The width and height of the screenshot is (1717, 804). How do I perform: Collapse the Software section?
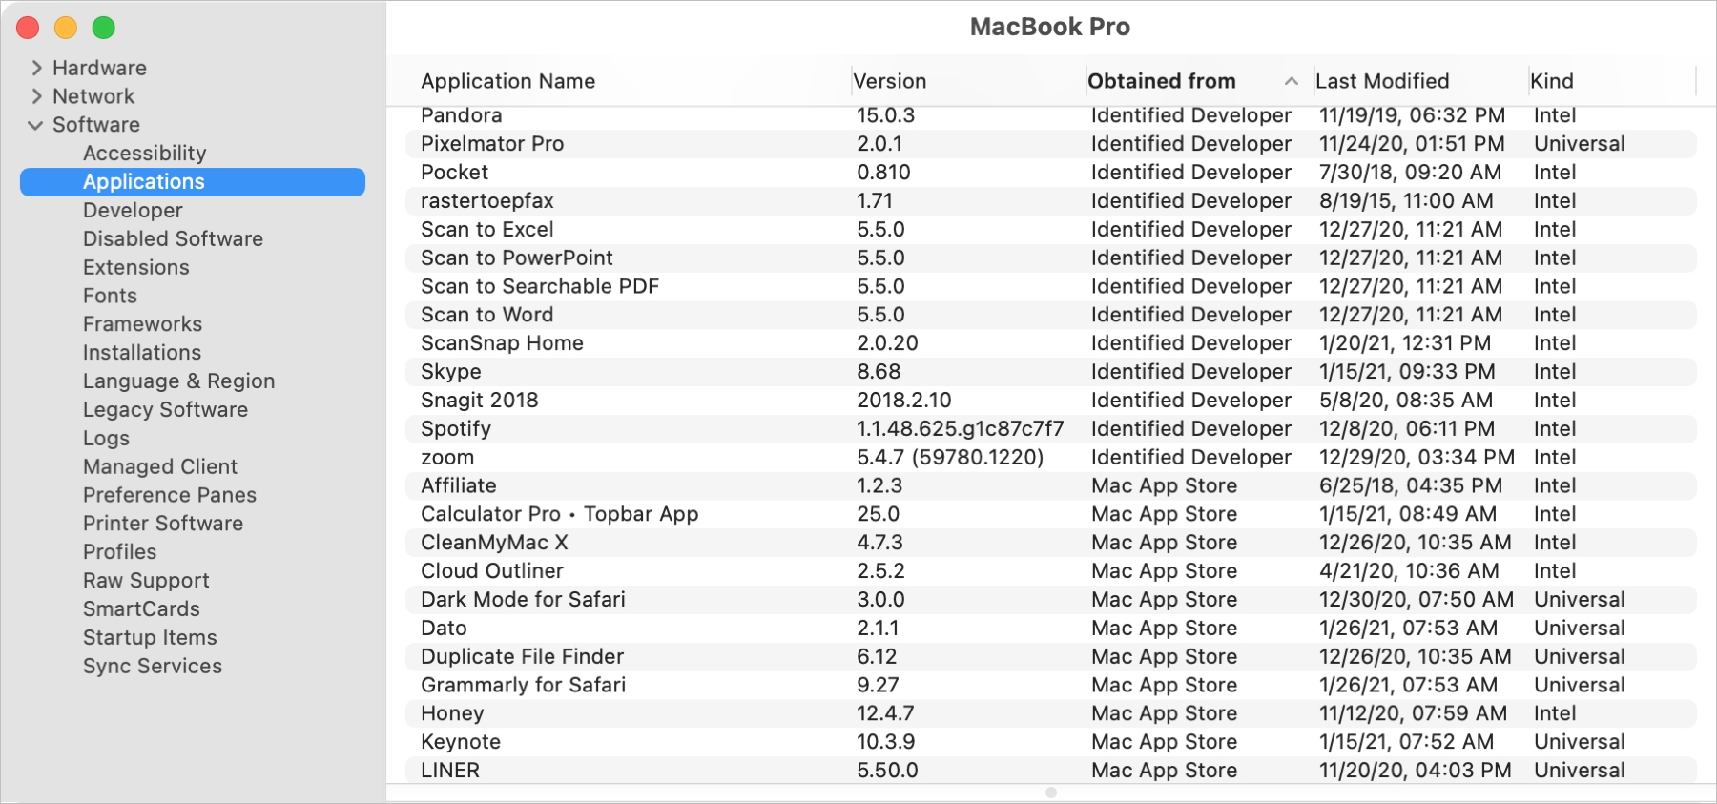pos(36,125)
